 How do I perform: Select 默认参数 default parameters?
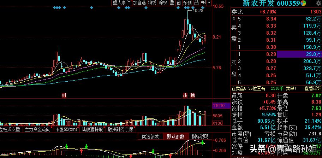[175, 136]
